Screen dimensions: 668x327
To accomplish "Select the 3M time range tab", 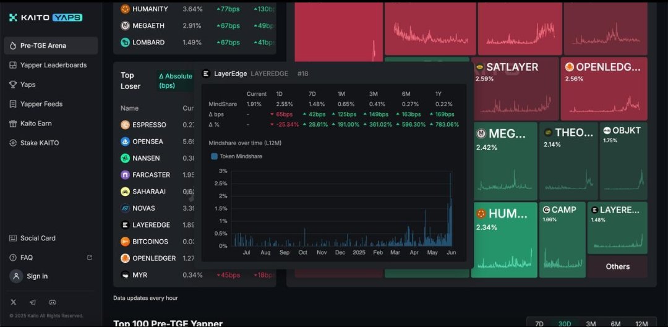I will (x=591, y=323).
